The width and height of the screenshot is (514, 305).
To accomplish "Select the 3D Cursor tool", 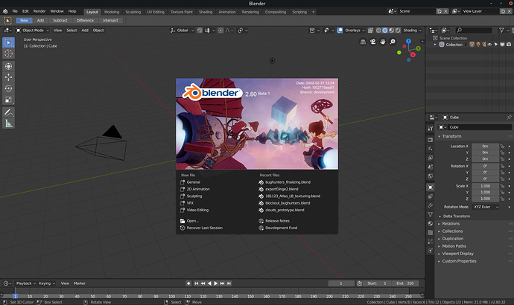I will click(x=8, y=54).
